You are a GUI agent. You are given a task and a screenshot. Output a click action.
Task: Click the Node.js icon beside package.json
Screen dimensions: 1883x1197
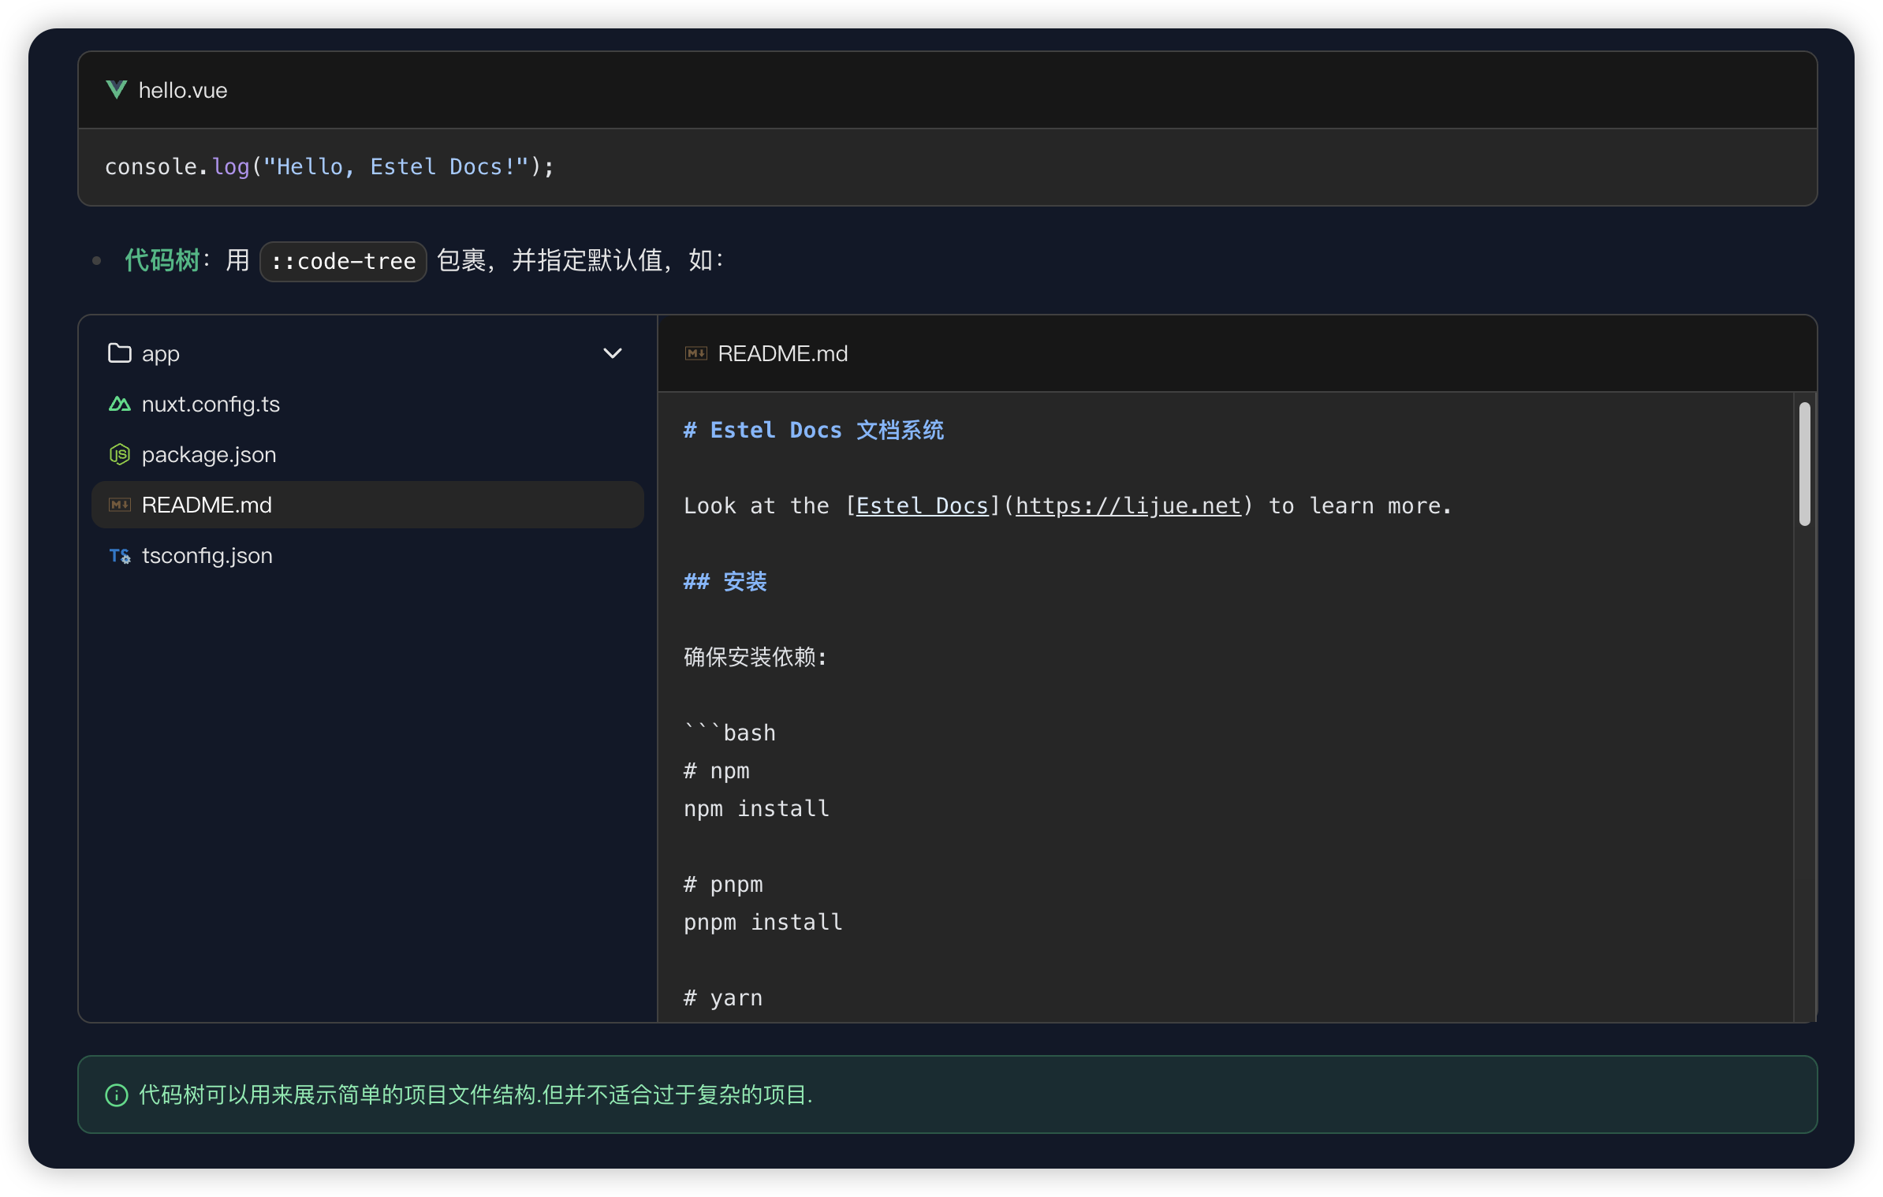[x=119, y=455]
